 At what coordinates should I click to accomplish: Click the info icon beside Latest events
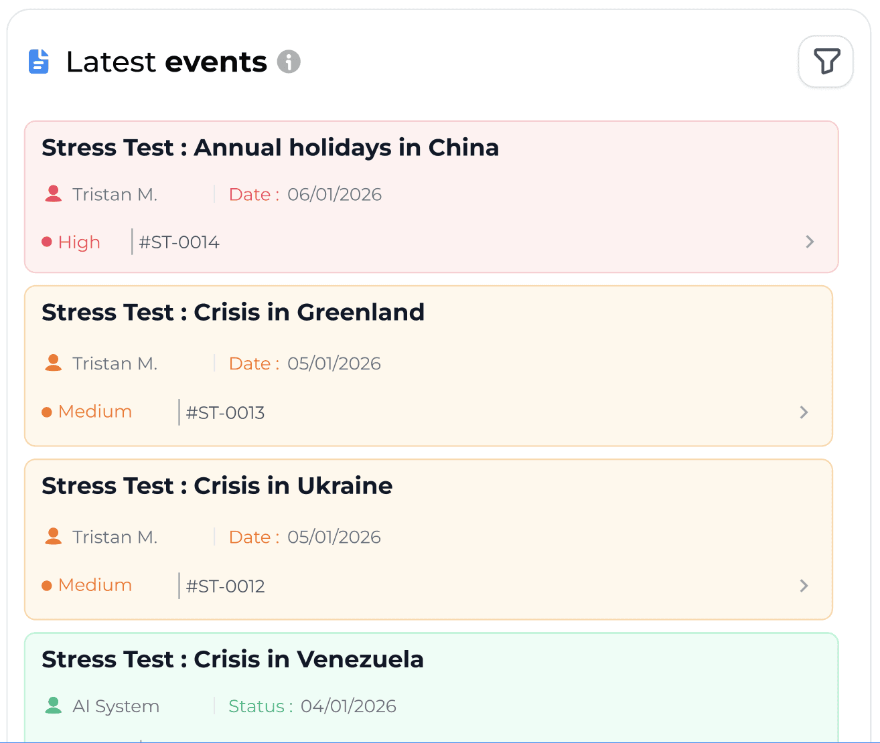(x=289, y=62)
